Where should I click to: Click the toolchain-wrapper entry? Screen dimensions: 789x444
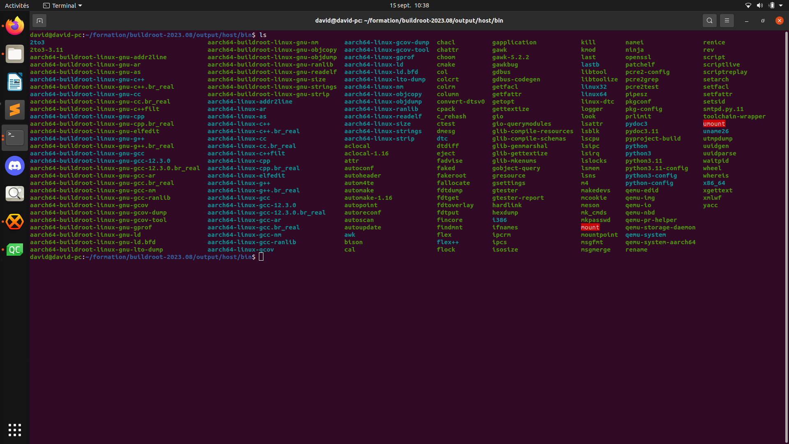tap(734, 116)
